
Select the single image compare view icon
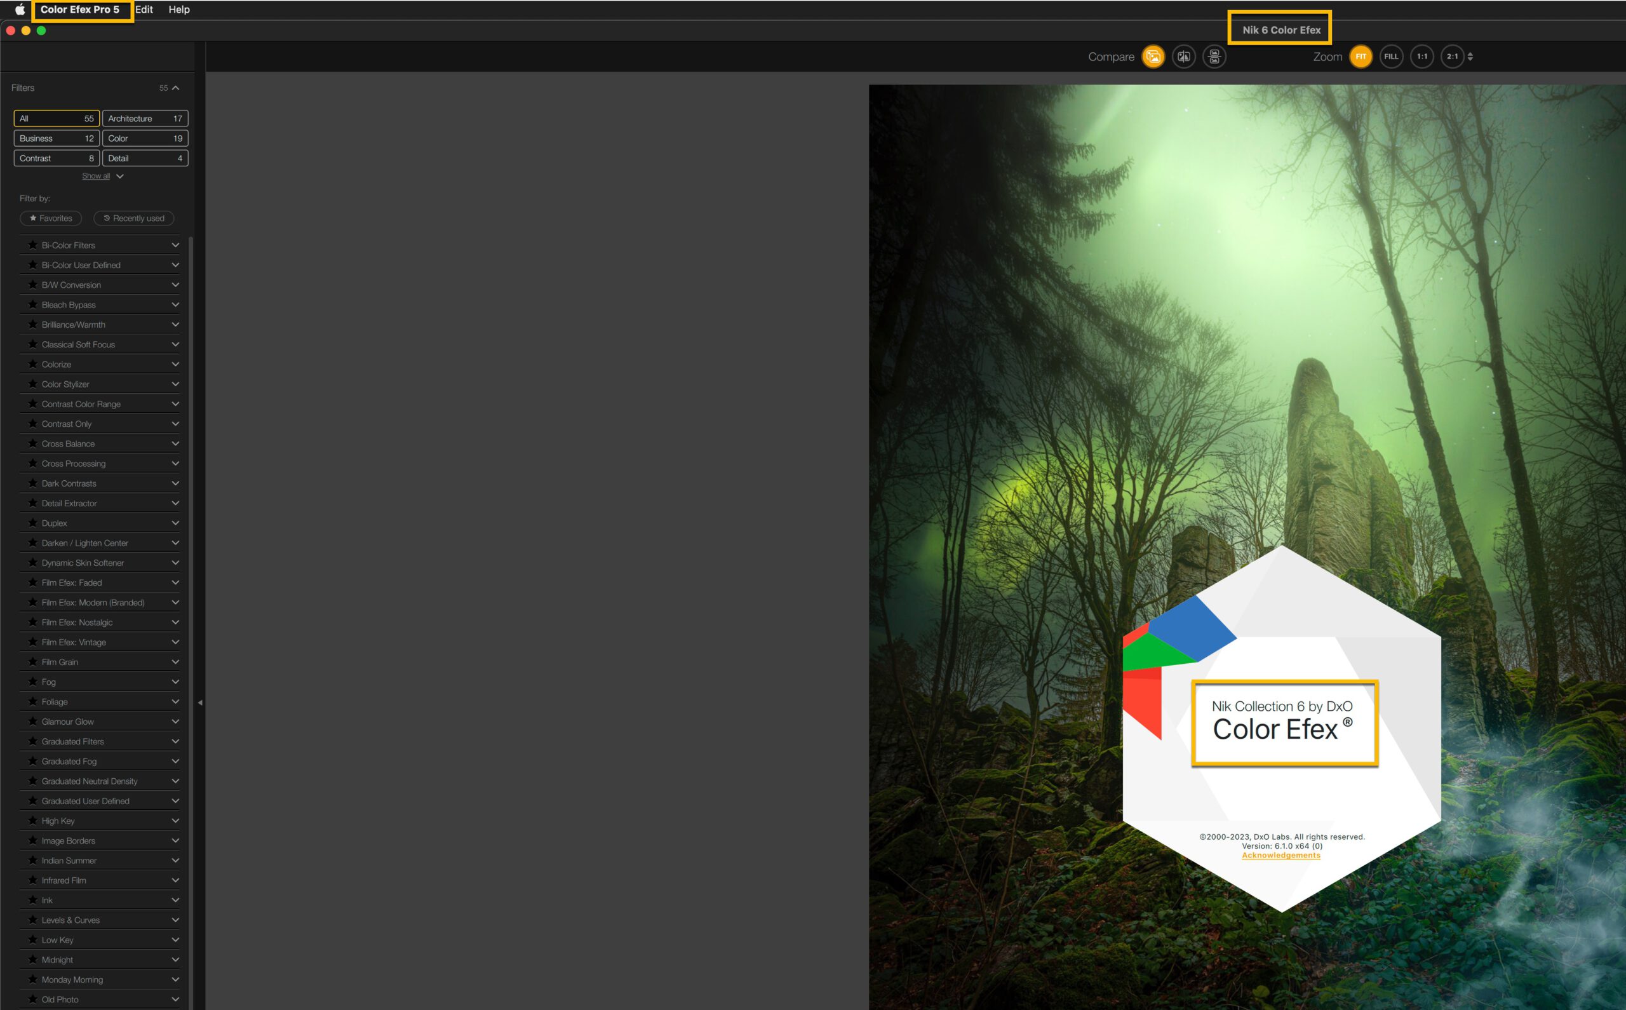[x=1153, y=57]
